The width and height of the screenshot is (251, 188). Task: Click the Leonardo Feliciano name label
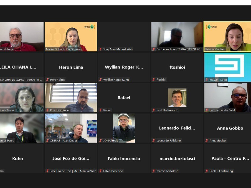coord(169,141)
